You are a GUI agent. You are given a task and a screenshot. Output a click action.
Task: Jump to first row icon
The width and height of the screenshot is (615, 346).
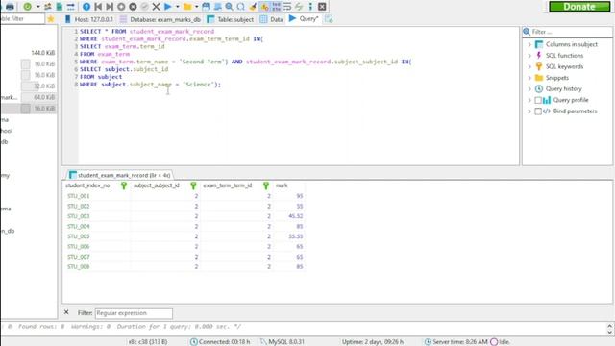click(98, 7)
